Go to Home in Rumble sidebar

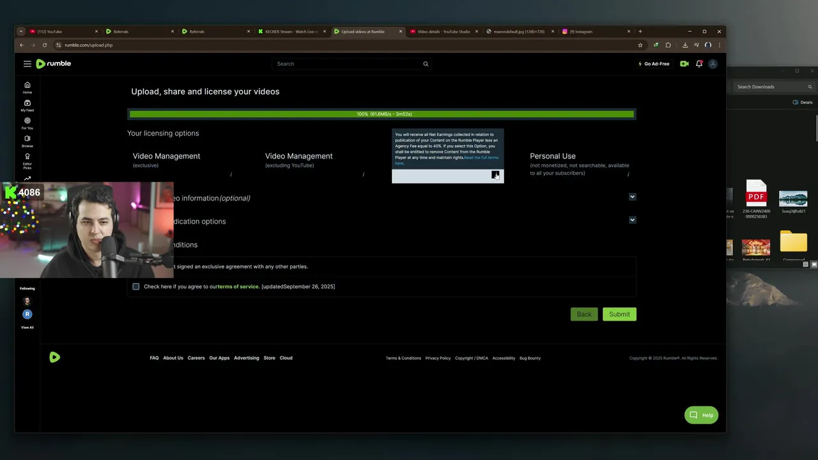click(27, 88)
